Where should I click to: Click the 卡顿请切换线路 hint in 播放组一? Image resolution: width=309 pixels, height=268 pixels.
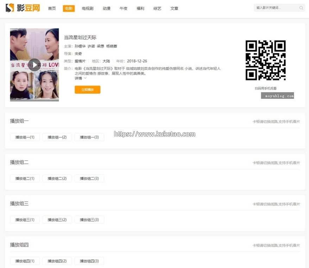coord(276,121)
